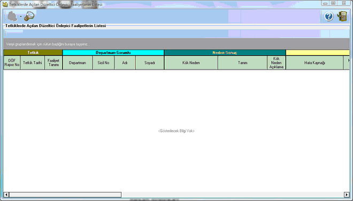Screen dimensions: 353x201
Task: Open the blue help question icon
Action: click(329, 17)
